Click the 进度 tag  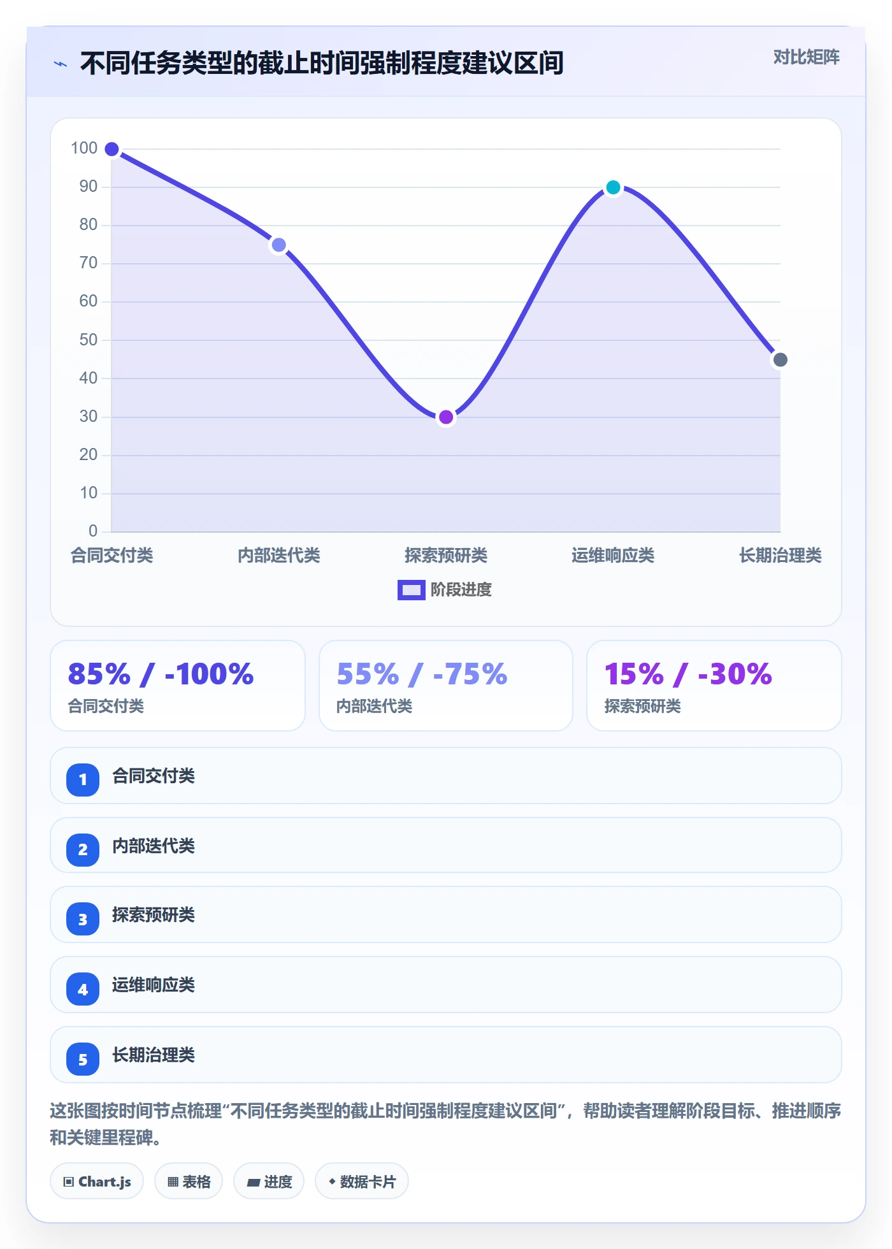point(269,1181)
